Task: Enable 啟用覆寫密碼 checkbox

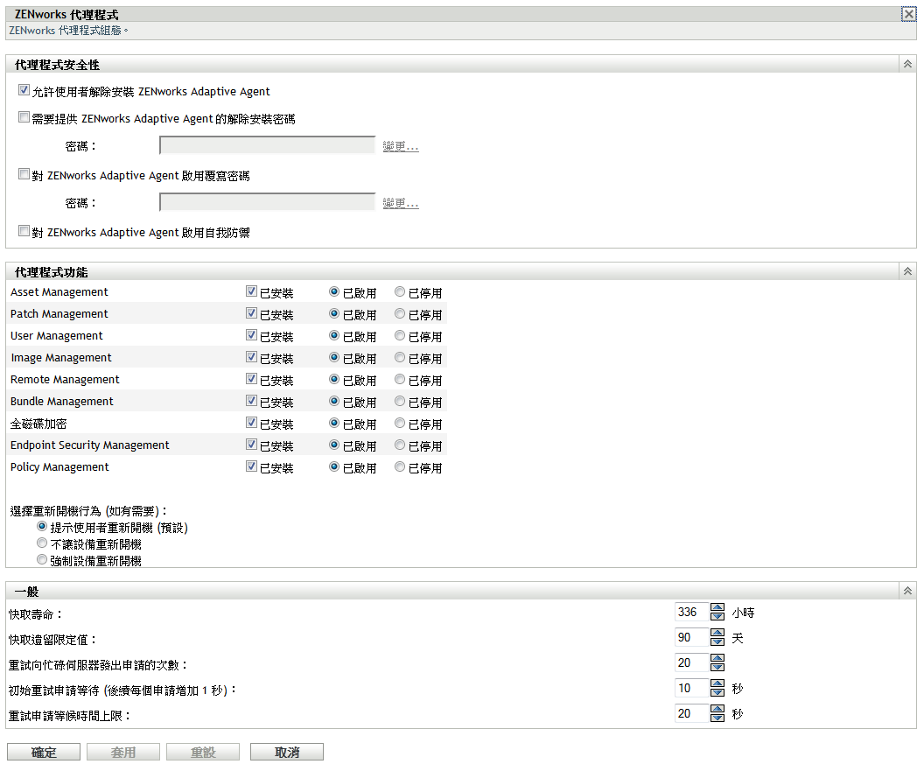Action: click(24, 174)
